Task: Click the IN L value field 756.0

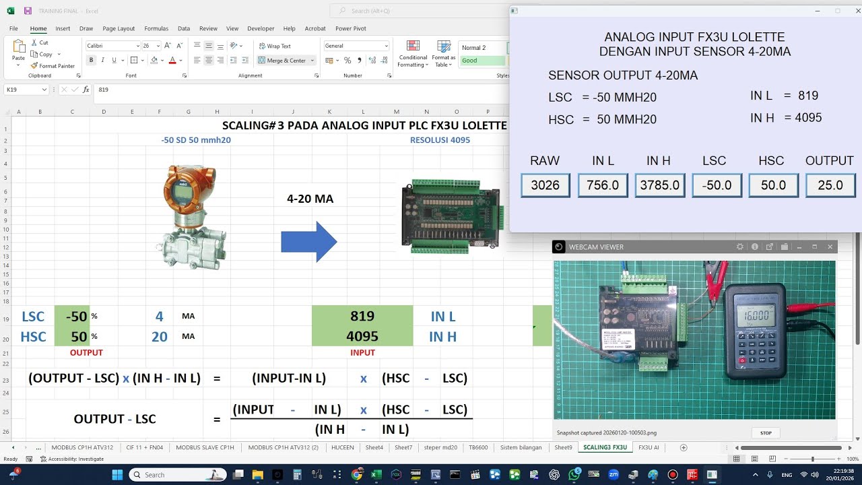Action: click(x=603, y=185)
